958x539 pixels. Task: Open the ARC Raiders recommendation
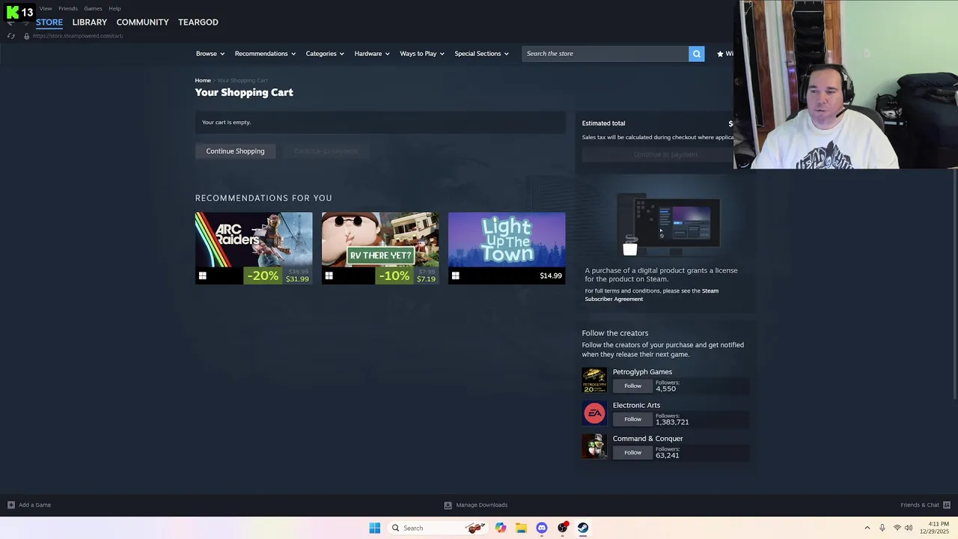(254, 248)
